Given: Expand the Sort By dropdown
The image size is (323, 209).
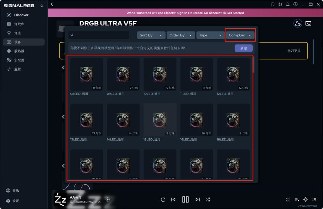Looking at the screenshot, I should pyautogui.click(x=151, y=35).
